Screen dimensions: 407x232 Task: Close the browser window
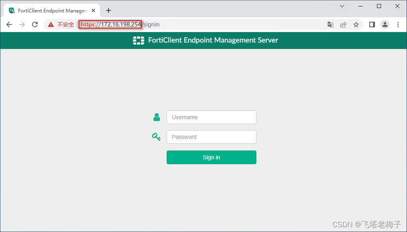397,6
